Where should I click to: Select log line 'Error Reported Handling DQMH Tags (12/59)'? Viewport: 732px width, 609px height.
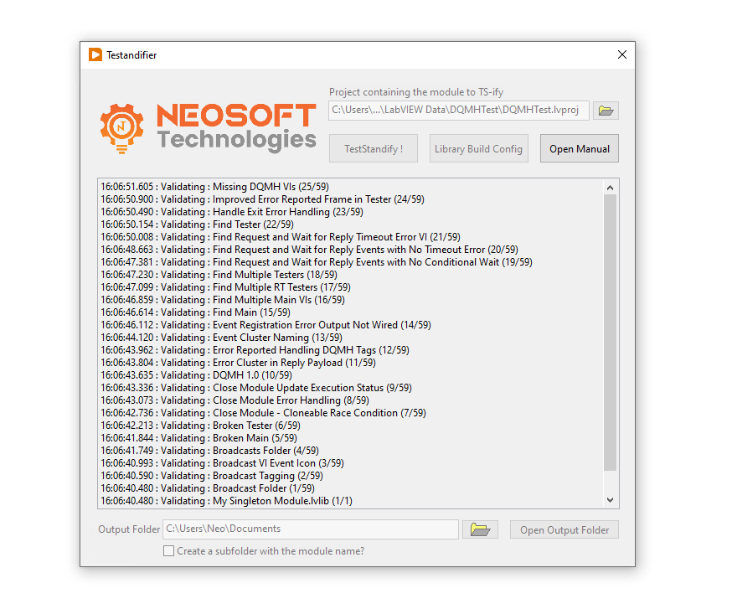click(255, 350)
